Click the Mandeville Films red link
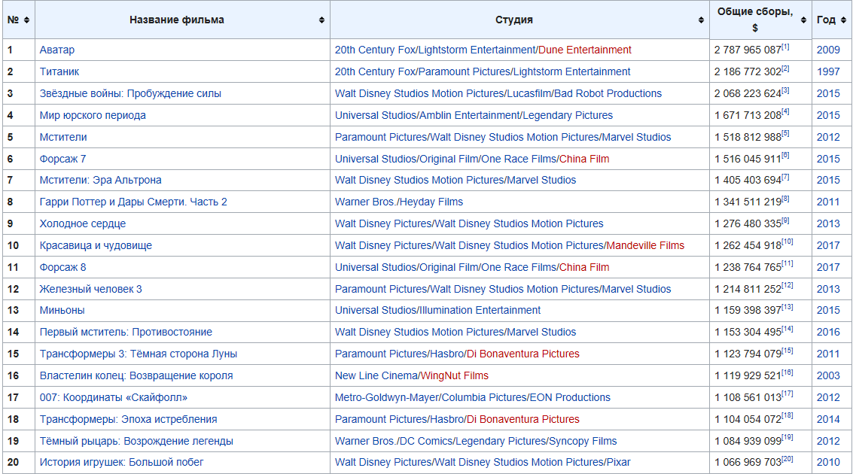This screenshot has width=853, height=474. pos(646,245)
